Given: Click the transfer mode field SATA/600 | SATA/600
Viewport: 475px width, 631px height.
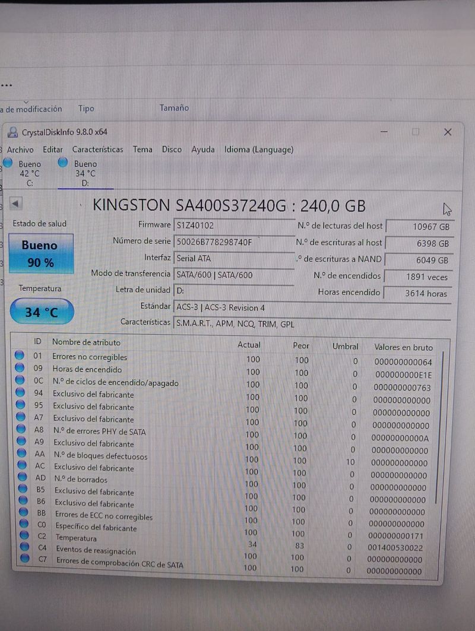Looking at the screenshot, I should pyautogui.click(x=234, y=275).
